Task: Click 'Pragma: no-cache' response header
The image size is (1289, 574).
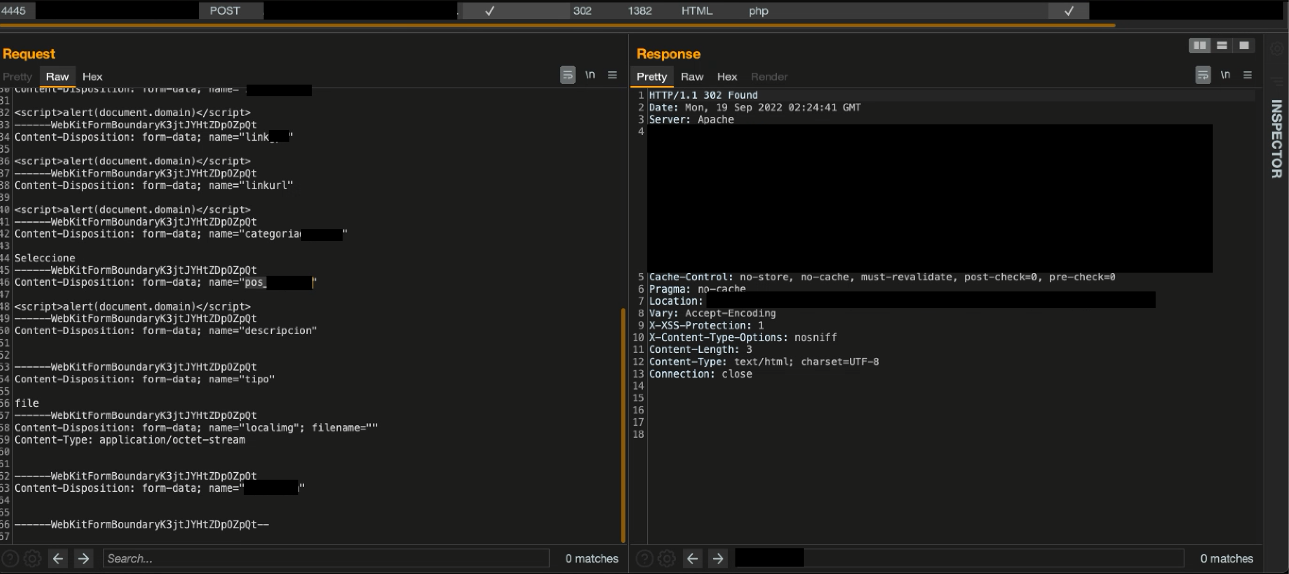Action: pos(697,289)
